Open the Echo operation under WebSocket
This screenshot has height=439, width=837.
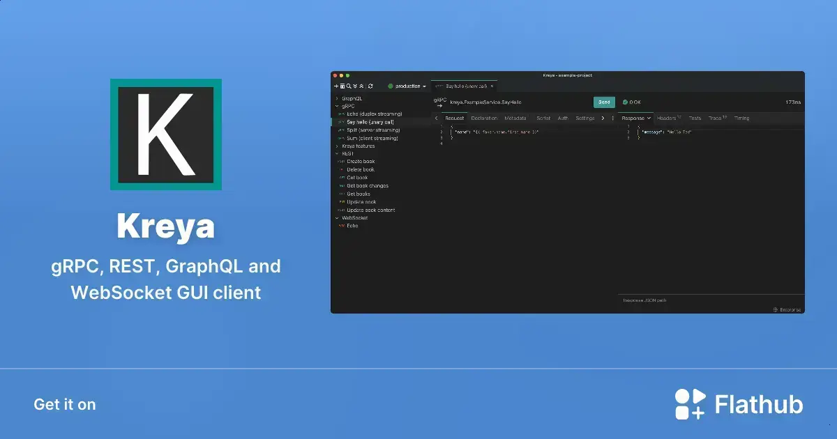click(x=352, y=226)
